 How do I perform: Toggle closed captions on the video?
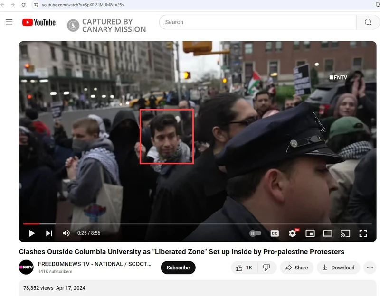pos(275,233)
